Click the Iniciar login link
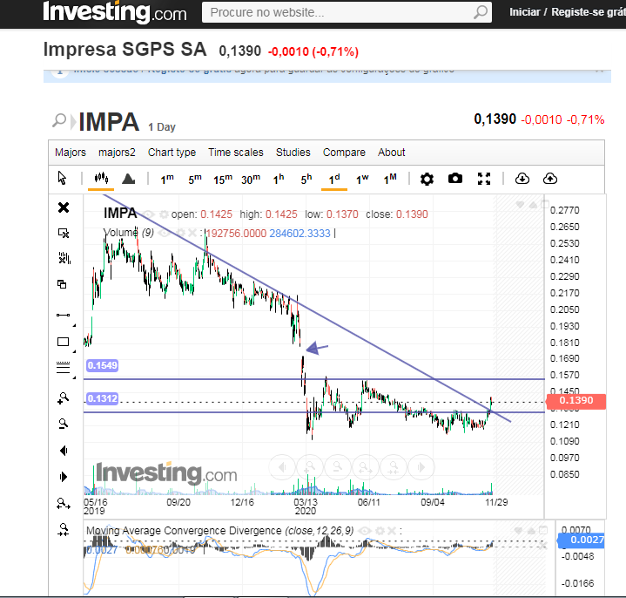 [x=525, y=12]
